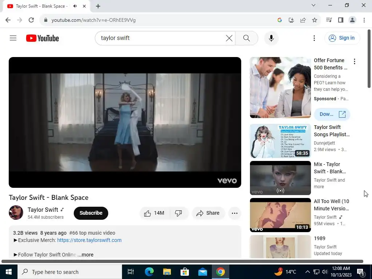Click the YouTube logo to go home
The width and height of the screenshot is (372, 279).
click(43, 38)
